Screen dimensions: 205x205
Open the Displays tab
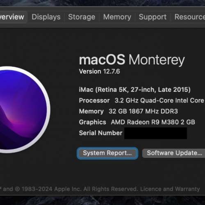click(46, 17)
